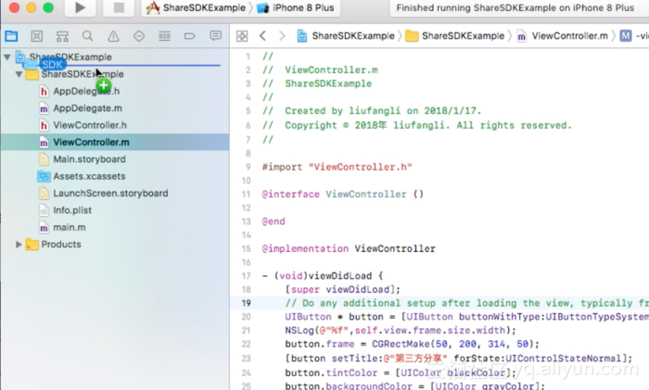Select main.m in navigator
649x390 pixels.
tap(70, 228)
